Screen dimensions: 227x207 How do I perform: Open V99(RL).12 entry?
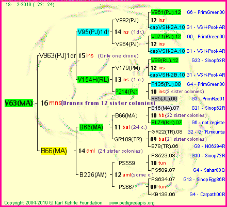[165, 61]
